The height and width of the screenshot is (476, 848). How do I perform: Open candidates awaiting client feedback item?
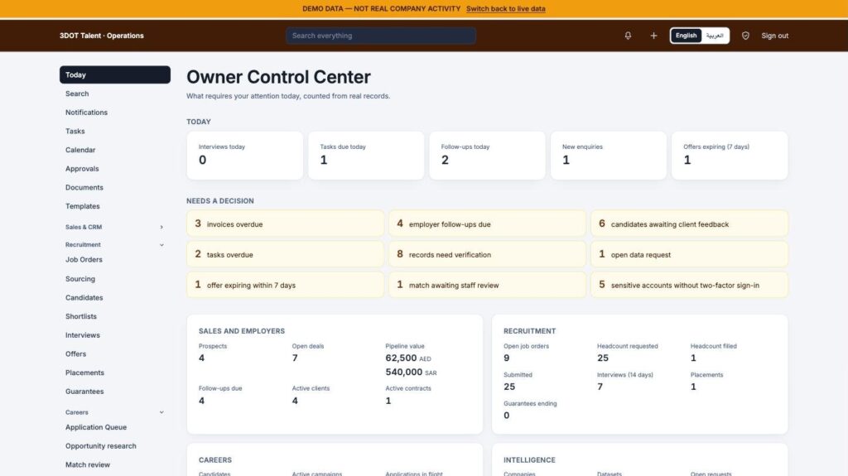tap(690, 224)
